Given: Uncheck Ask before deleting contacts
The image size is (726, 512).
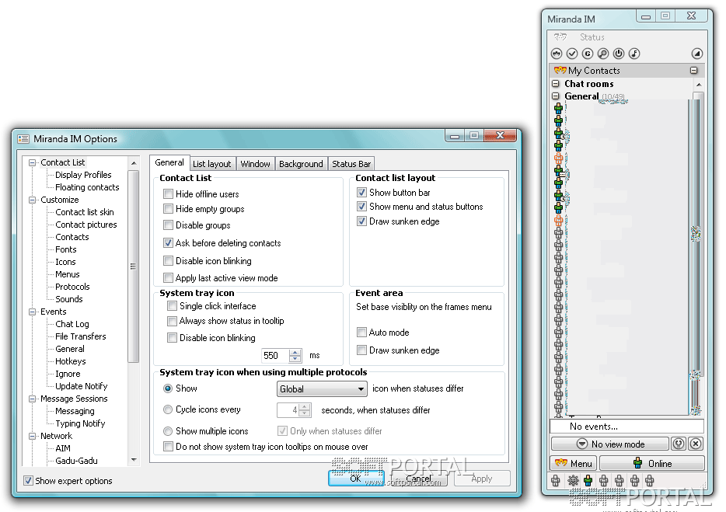Looking at the screenshot, I should click(169, 242).
